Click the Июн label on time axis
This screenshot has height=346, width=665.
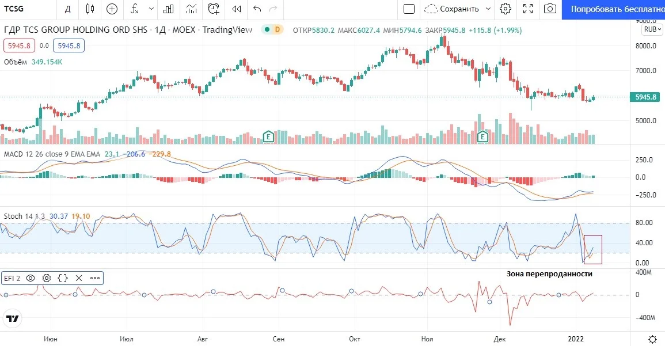pyautogui.click(x=51, y=339)
